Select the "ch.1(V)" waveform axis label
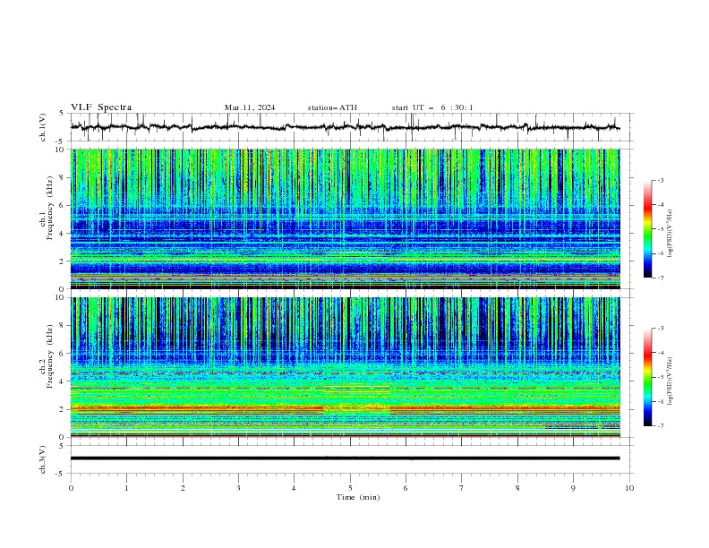The height and width of the screenshot is (548, 709). [x=43, y=127]
